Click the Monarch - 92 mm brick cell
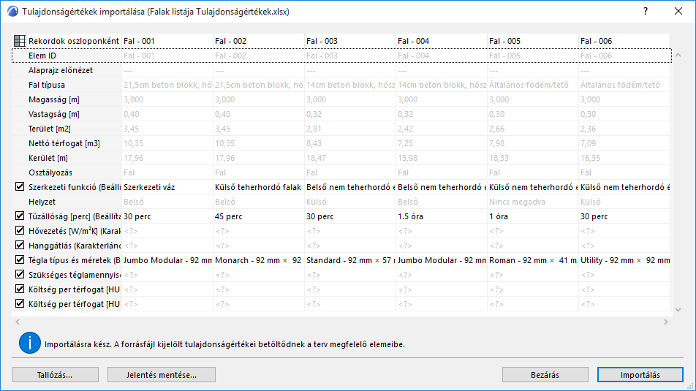Screen dimensions: 696x391 (259, 260)
